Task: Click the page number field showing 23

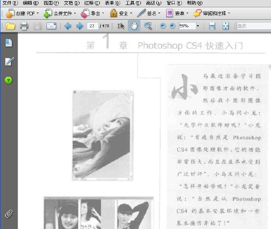Action: (x=93, y=26)
